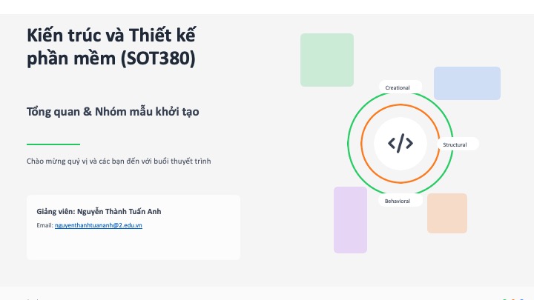Image resolution: width=534 pixels, height=300 pixels.
Task: Click the 'Chào mừng quý vị' welcome sentence
Action: pos(119,161)
